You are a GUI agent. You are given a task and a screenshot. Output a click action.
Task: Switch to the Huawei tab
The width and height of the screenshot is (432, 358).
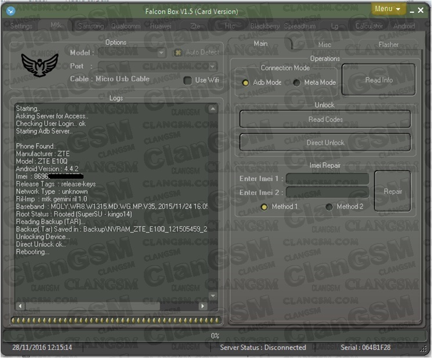(161, 26)
